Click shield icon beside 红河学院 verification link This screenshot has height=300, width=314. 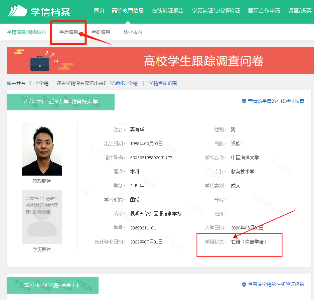pyautogui.click(x=244, y=284)
